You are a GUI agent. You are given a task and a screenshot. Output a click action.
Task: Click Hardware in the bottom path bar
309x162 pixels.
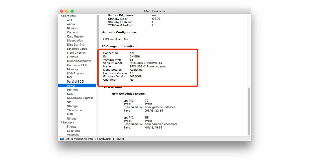point(104,139)
